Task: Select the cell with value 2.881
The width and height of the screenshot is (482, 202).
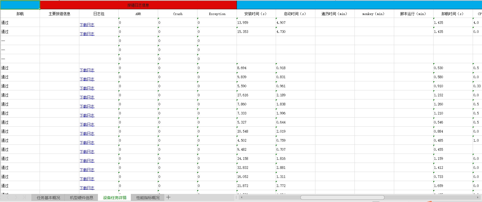Action: [x=296, y=168]
